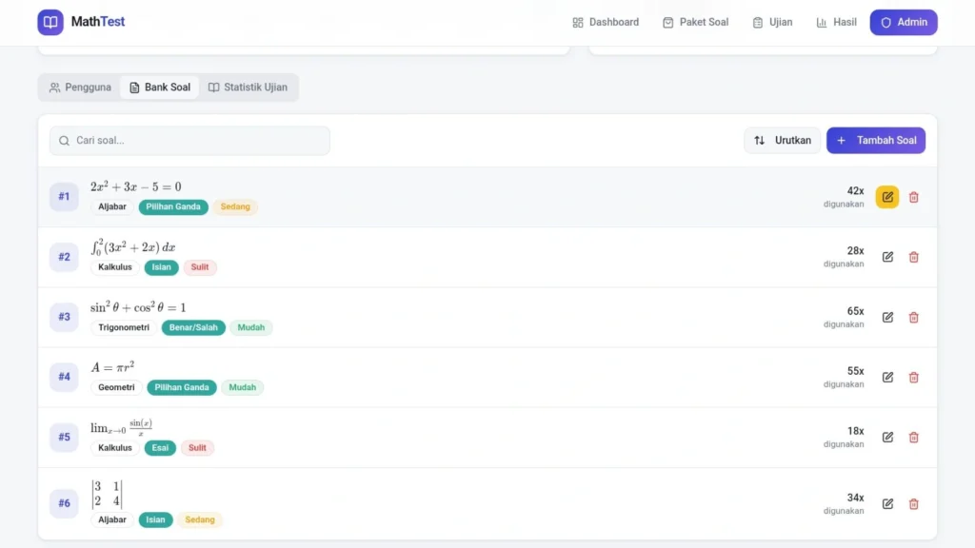Open the Ujian navigation item

coord(772,23)
